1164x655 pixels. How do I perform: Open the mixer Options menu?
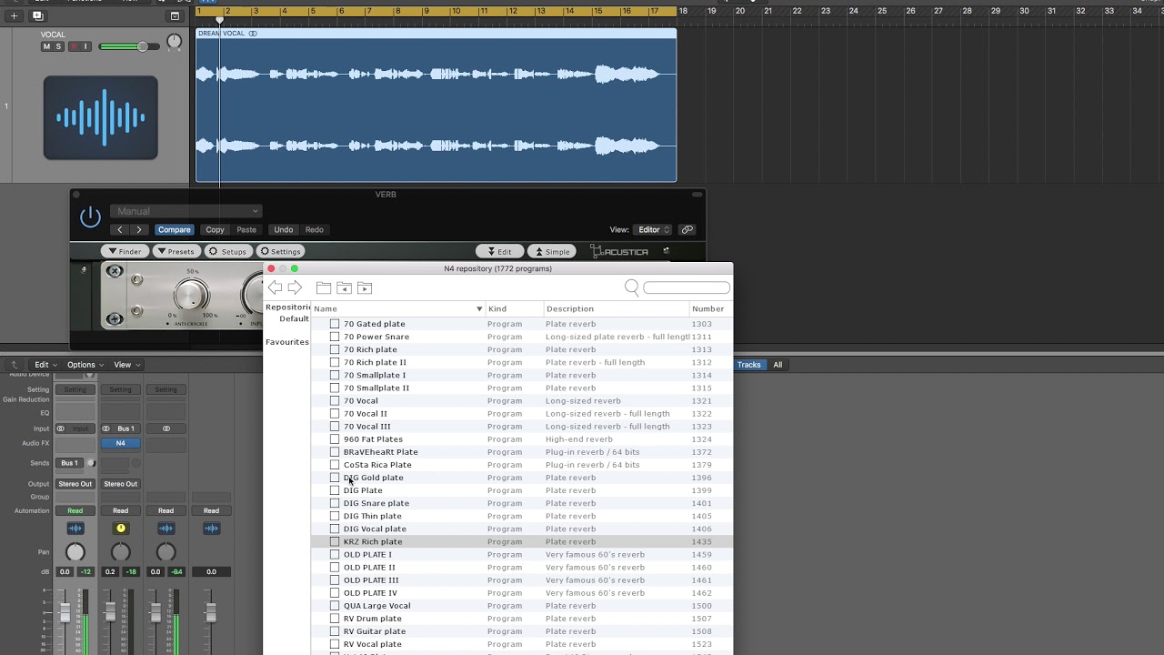[84, 365]
